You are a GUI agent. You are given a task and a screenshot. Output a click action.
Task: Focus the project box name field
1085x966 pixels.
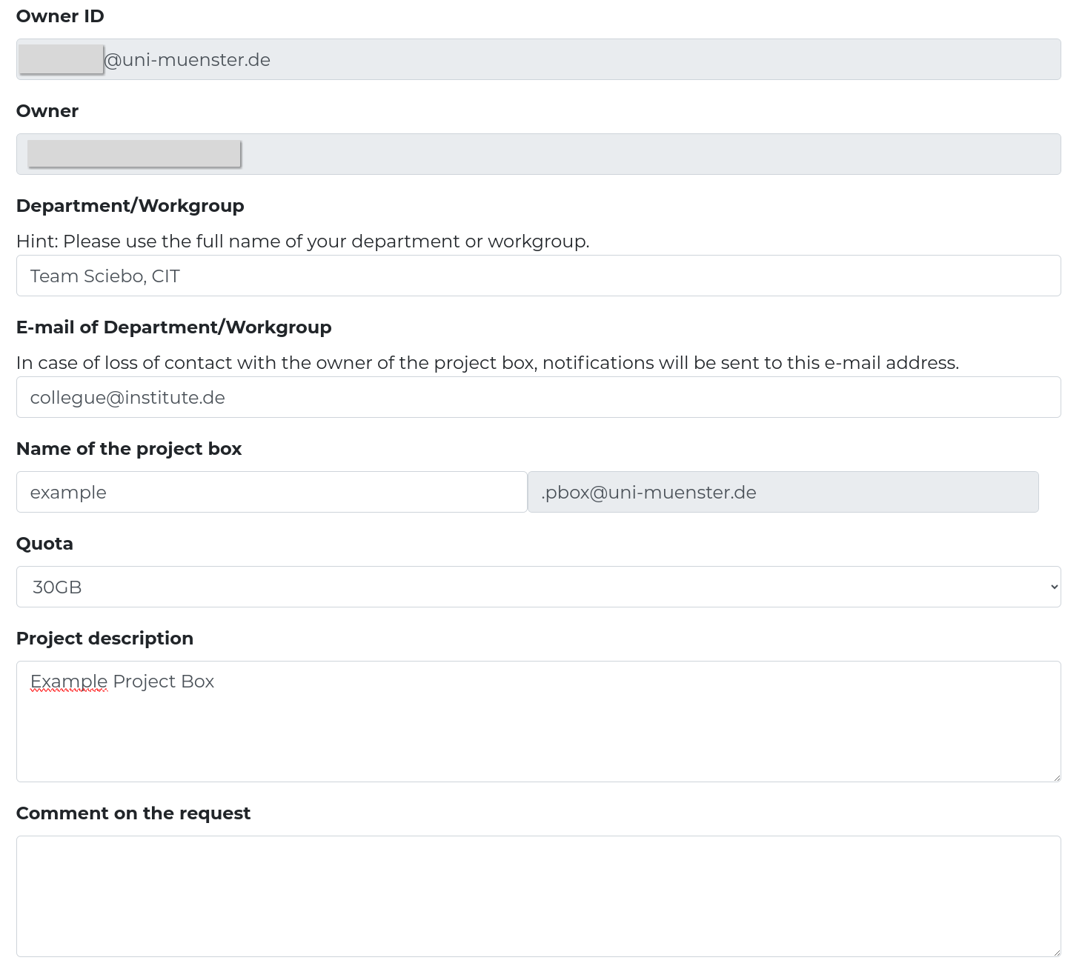point(271,492)
